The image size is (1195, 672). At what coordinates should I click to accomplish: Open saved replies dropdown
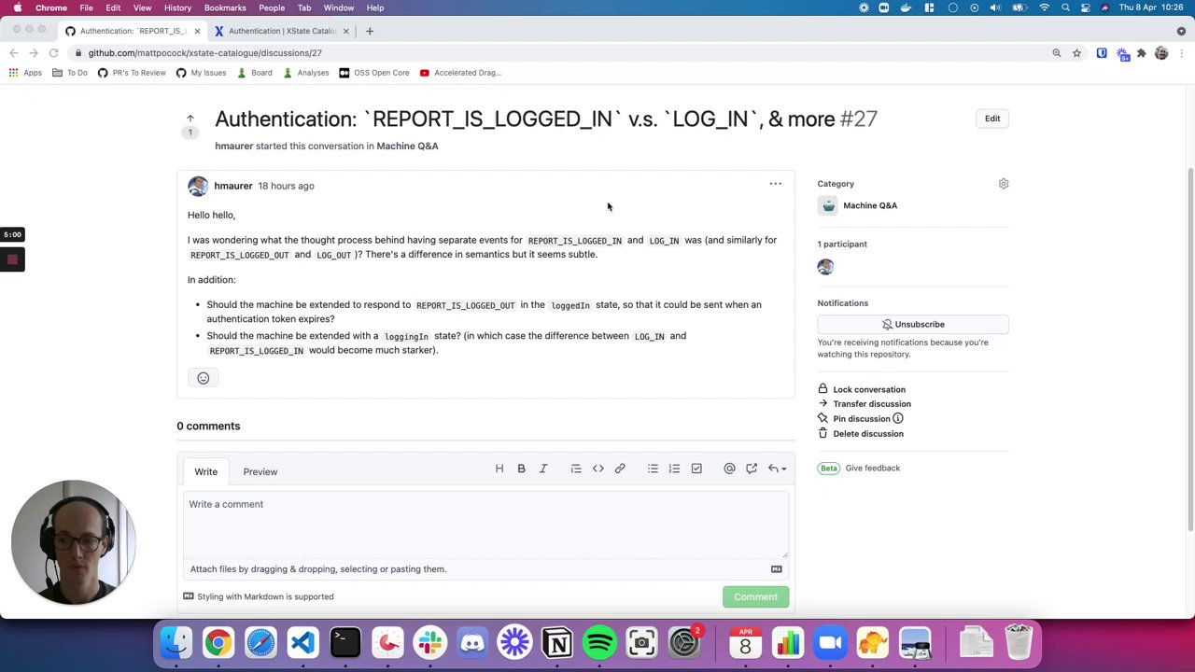point(777,469)
